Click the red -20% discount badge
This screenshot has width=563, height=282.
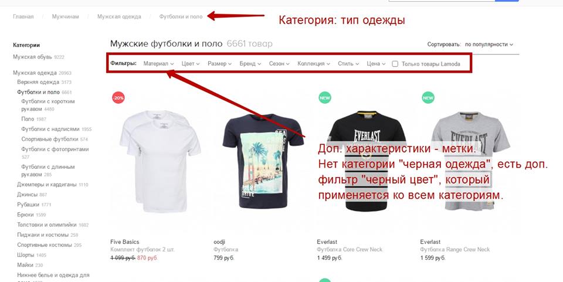pos(118,97)
